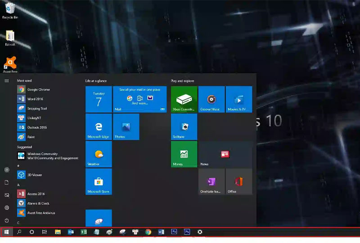Open the Mail tile
This screenshot has width=360, height=243.
coord(140,99)
